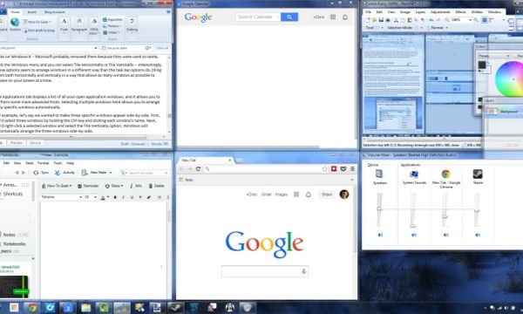Click the reload icon in Chrome New Tab window

pyautogui.click(x=198, y=169)
